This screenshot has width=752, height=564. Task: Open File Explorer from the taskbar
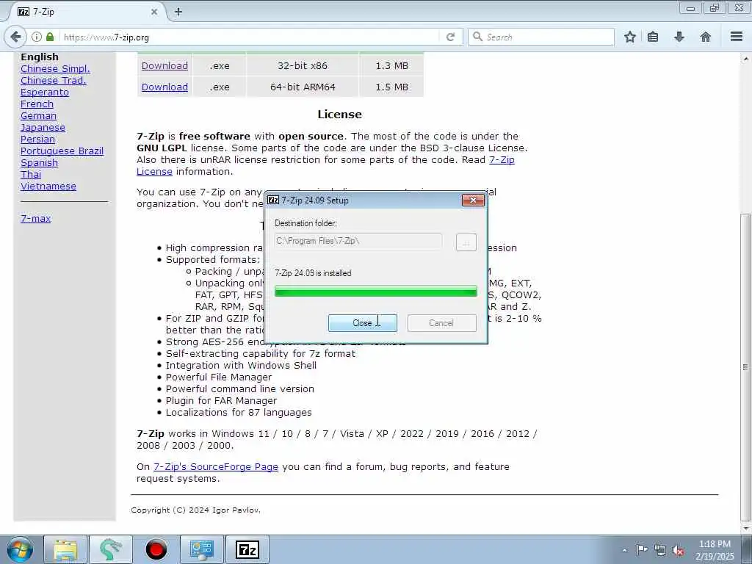[x=65, y=549]
